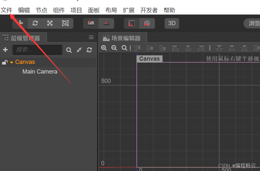Switch to 层级管理器 tab
This screenshot has width=260, height=171.
click(x=23, y=38)
